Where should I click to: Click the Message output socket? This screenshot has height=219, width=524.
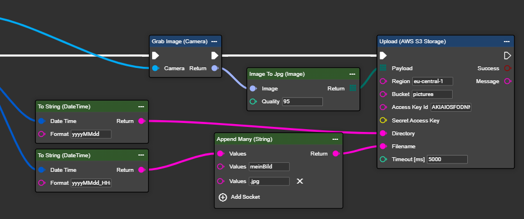[x=507, y=81]
